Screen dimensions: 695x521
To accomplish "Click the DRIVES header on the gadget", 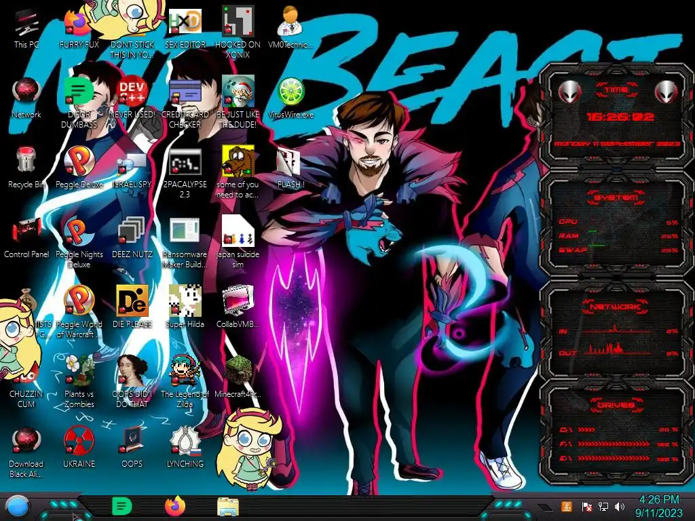I will (x=616, y=405).
